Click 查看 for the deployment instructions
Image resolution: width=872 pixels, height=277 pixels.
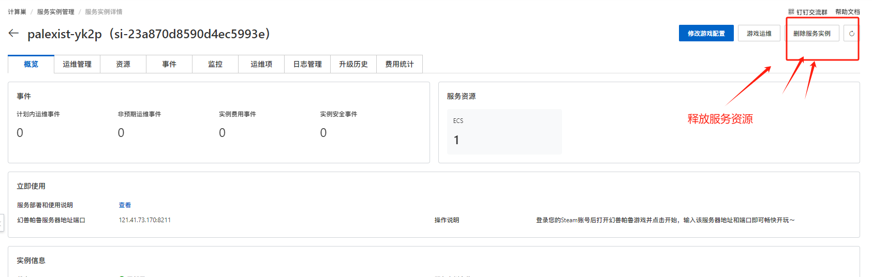125,205
